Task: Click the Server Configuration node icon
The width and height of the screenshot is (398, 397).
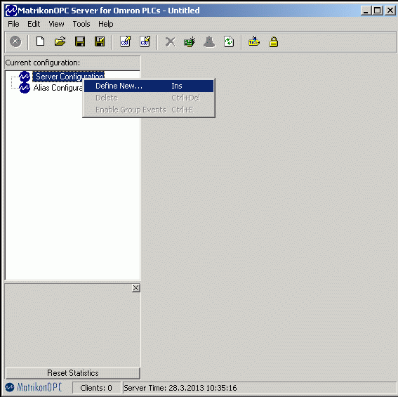Action: [x=25, y=77]
